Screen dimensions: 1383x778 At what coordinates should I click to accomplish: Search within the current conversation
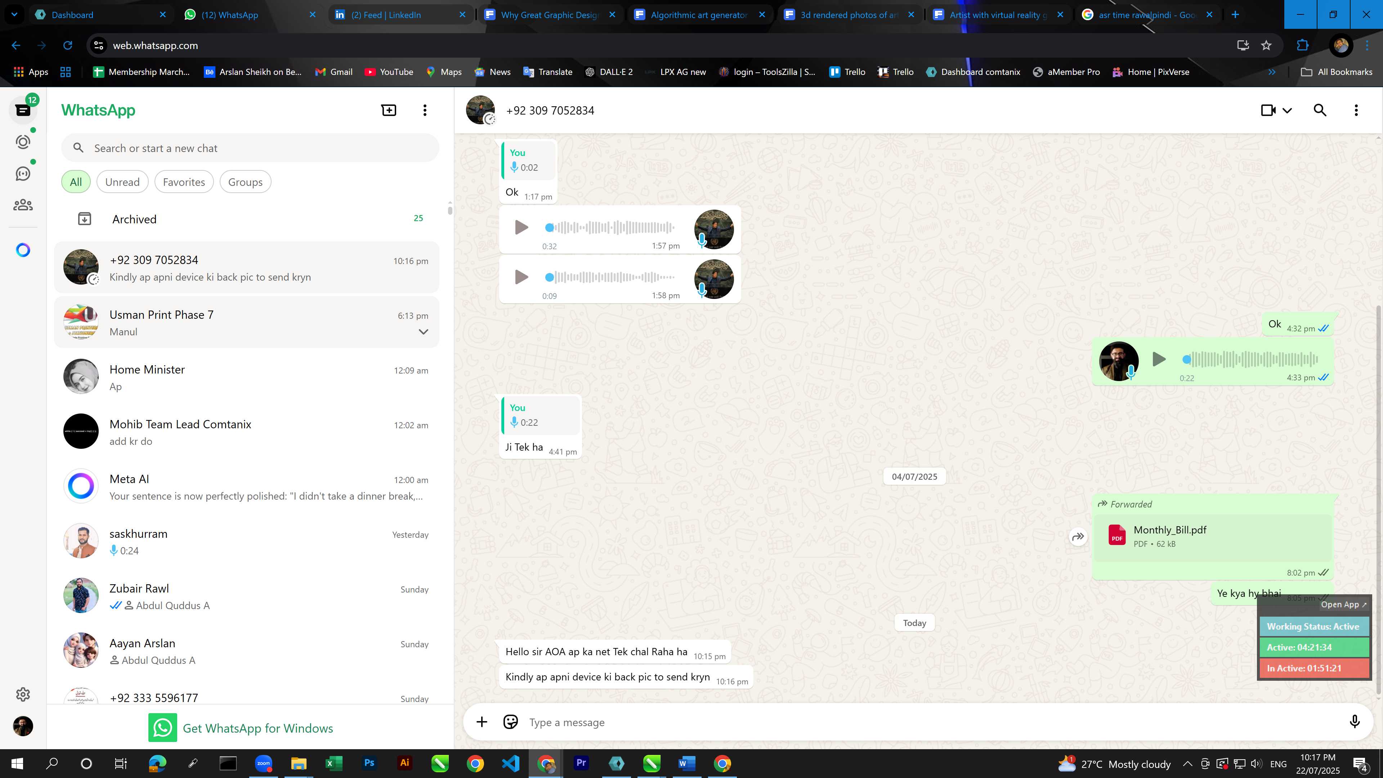point(1320,110)
